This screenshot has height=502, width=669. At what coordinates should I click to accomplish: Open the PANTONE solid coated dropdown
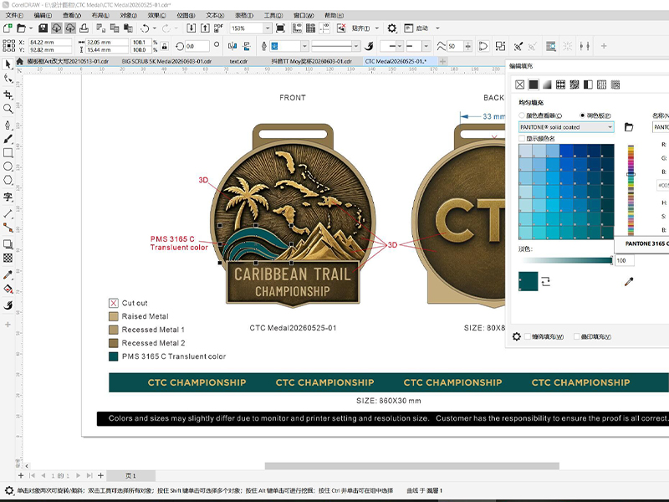click(567, 127)
